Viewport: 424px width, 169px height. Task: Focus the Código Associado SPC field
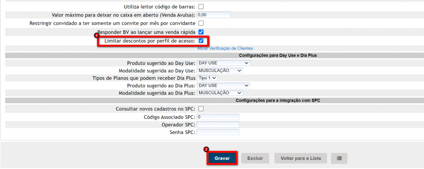[x=218, y=117]
